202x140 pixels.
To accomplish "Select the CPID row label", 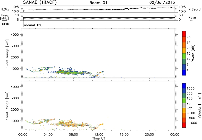I will 6,24.
